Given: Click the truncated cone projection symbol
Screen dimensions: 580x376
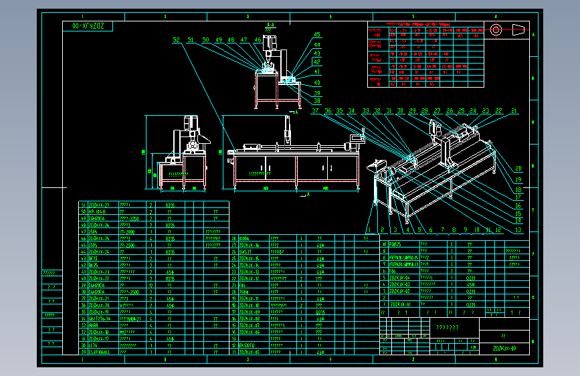Looking at the screenshot, I should point(518,29).
